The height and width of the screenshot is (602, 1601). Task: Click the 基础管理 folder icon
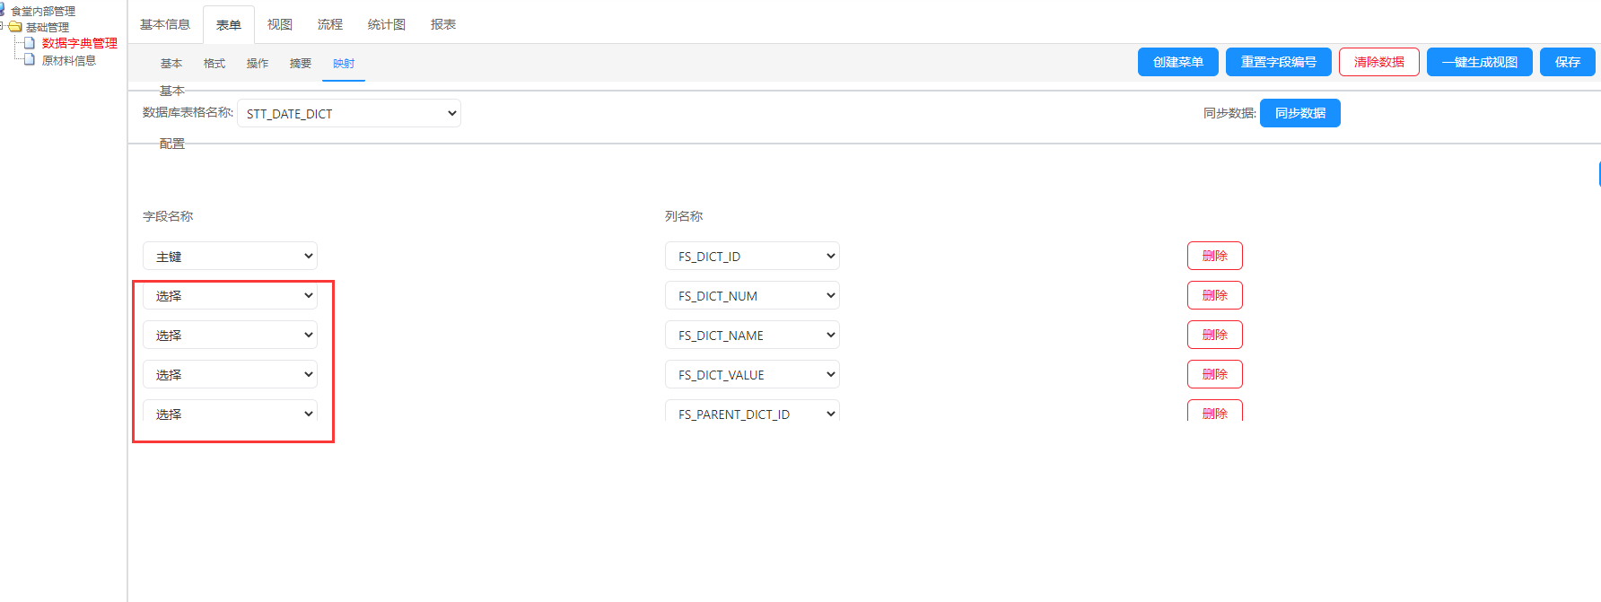click(14, 27)
